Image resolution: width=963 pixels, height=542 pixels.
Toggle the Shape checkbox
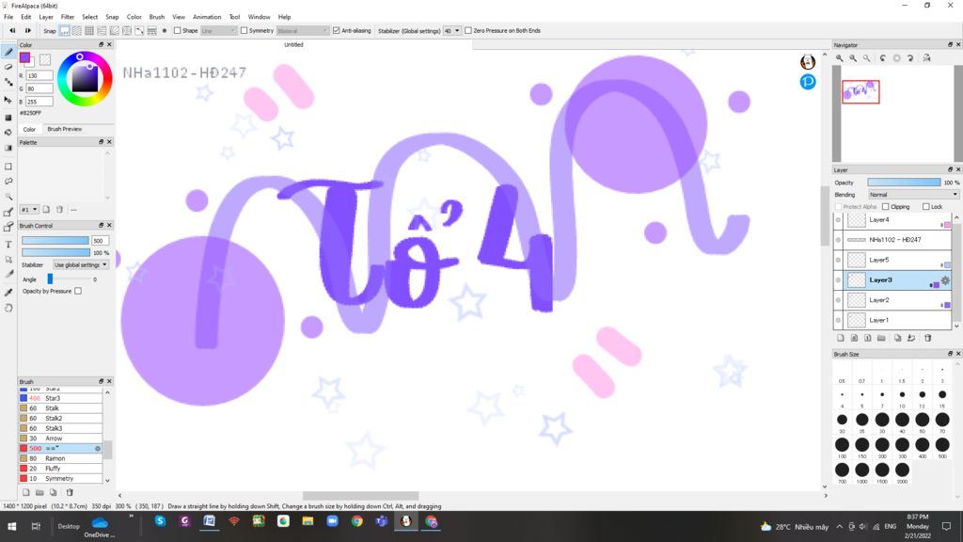click(x=178, y=30)
